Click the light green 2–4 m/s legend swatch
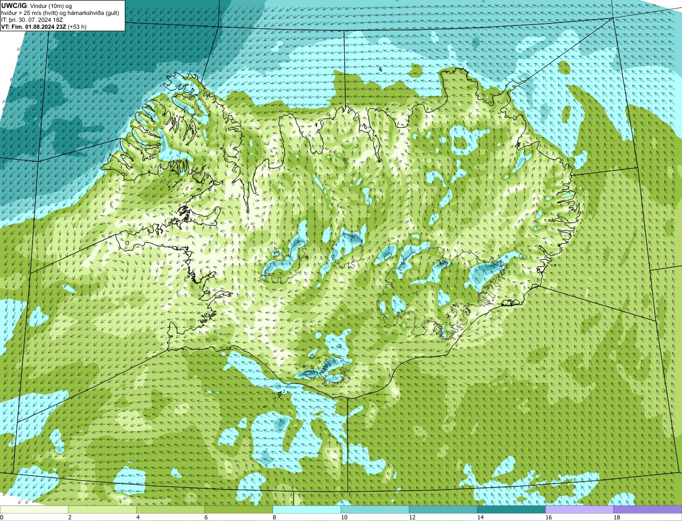682x521 pixels. point(102,509)
